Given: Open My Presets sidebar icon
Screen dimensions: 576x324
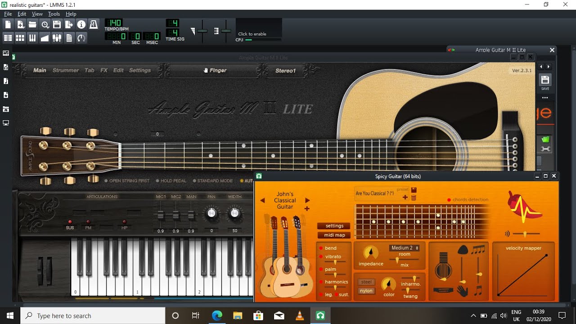Looking at the screenshot, I should click(6, 95).
